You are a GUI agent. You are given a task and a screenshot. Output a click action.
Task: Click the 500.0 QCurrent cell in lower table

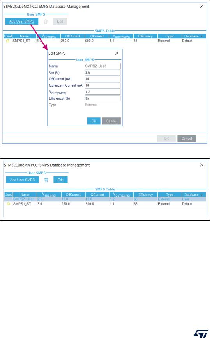pos(90,204)
